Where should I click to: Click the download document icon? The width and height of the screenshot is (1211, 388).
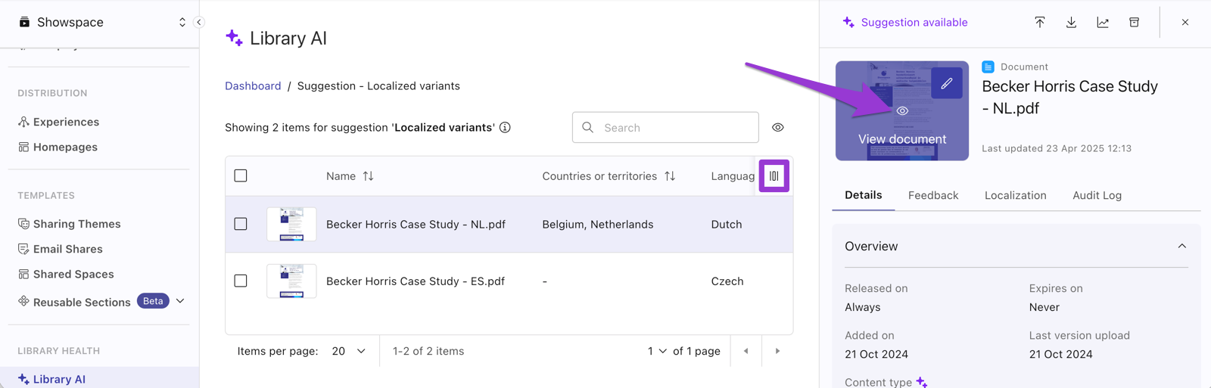[1071, 23]
